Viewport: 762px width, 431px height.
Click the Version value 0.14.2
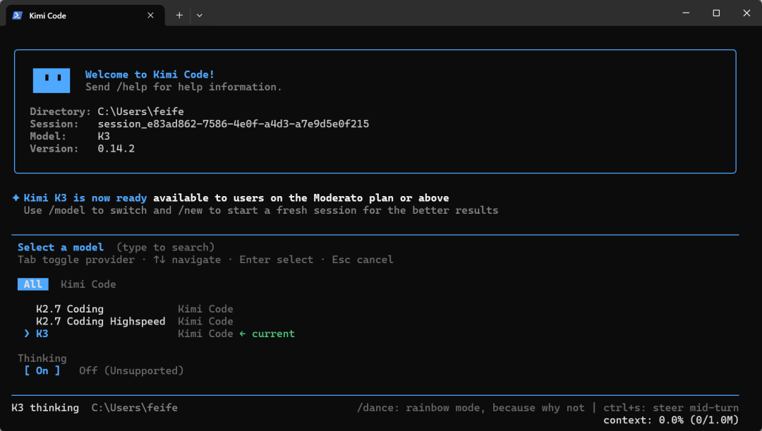[116, 149]
